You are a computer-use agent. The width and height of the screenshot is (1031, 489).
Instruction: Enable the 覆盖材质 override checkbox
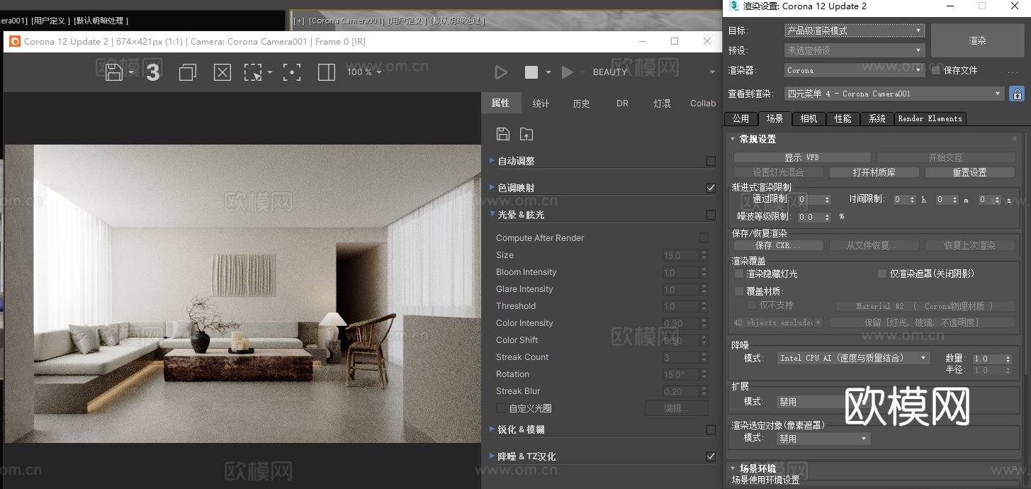tap(738, 291)
